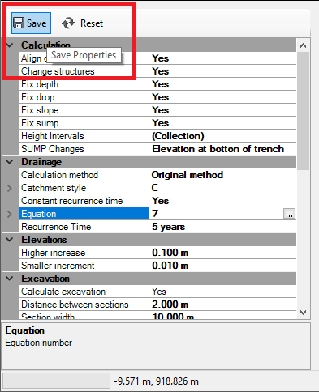The height and width of the screenshot is (392, 319).
Task: Click the scrollbar down arrow
Action: [303, 313]
